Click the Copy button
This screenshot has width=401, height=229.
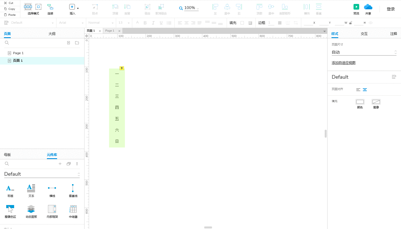point(9,9)
